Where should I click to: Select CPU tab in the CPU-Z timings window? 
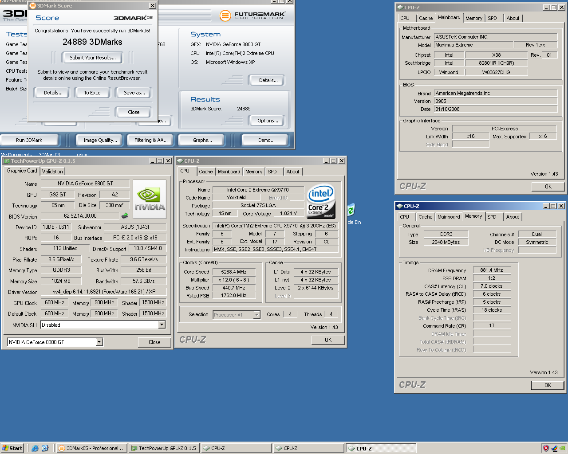405,217
